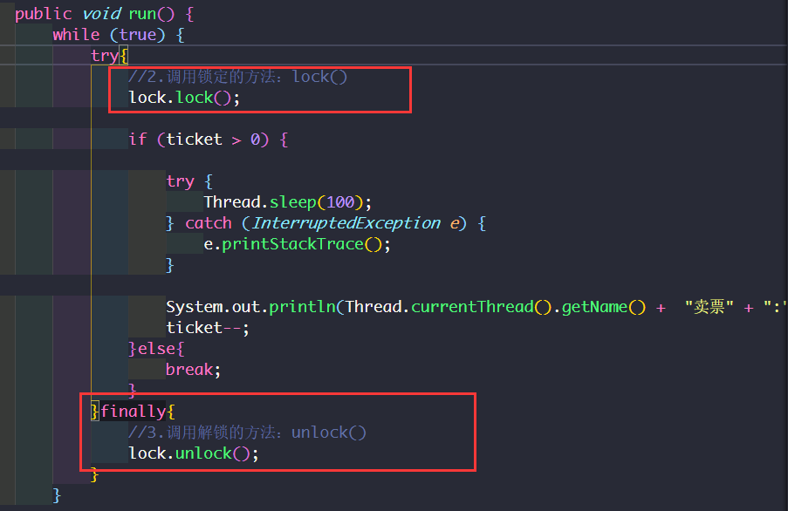Place the cursor on the "while" keyword
Viewport: 788px width, 511px height.
pos(76,35)
